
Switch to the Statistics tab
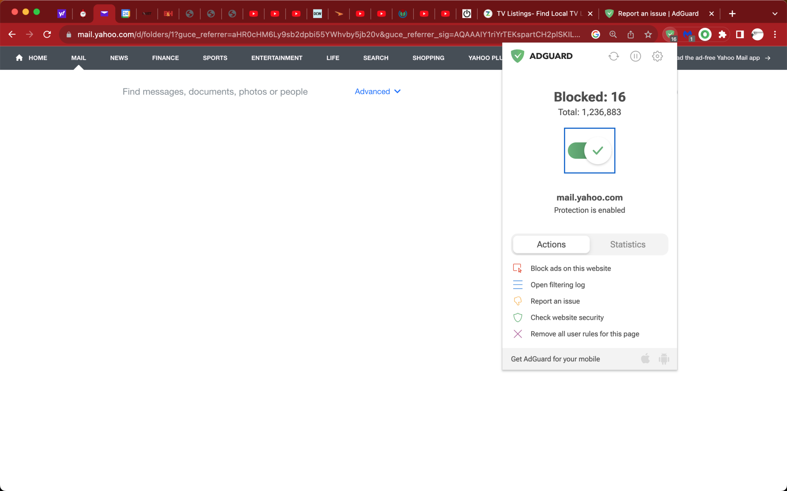coord(627,244)
